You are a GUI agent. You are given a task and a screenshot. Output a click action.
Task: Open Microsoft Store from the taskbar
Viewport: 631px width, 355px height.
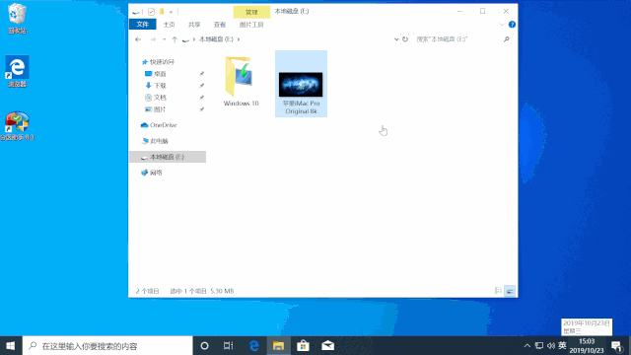coord(303,346)
